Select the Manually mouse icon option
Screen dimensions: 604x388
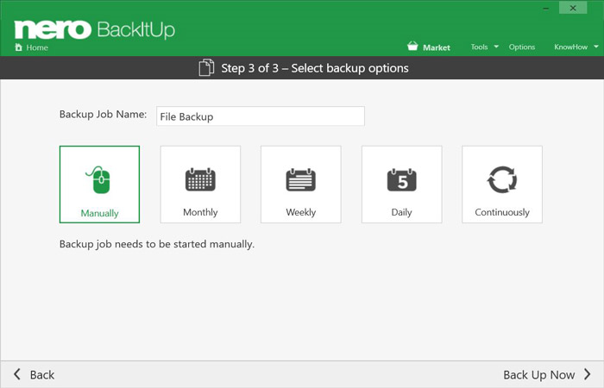coord(99,180)
